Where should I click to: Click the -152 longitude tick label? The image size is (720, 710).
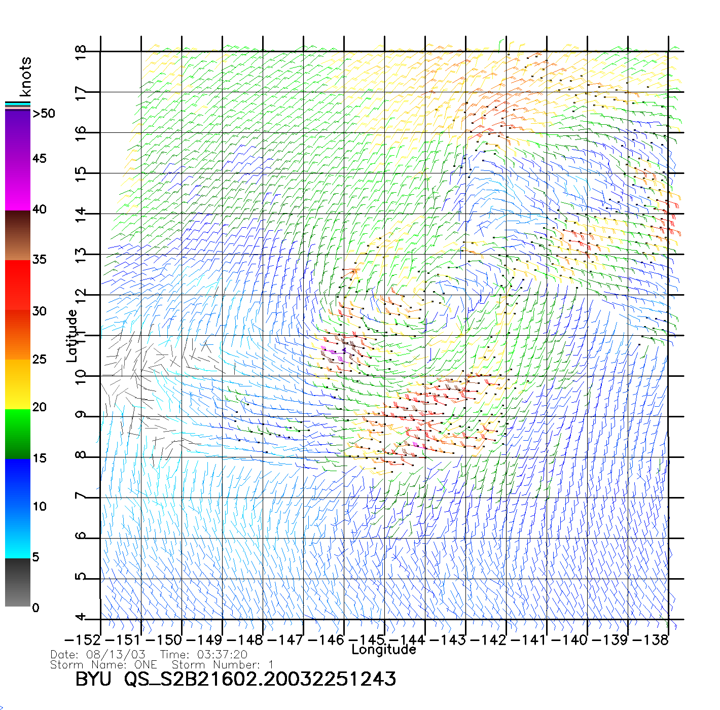(x=83, y=640)
